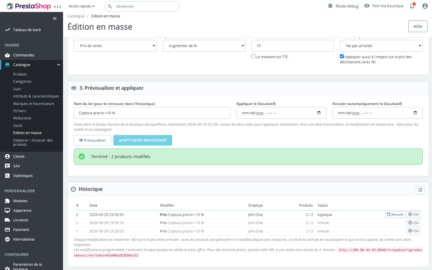The width and height of the screenshot is (432, 270).
Task: Open Suivi submenu item
Action: pyautogui.click(x=17, y=89)
